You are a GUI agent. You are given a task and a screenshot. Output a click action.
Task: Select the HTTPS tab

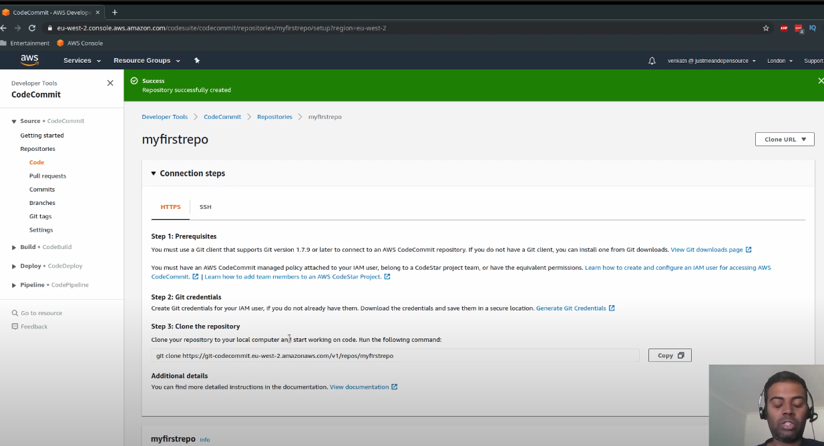[x=170, y=207]
